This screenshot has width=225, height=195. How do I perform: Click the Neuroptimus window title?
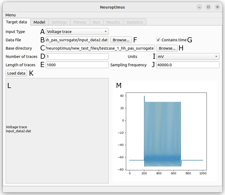point(112,7)
